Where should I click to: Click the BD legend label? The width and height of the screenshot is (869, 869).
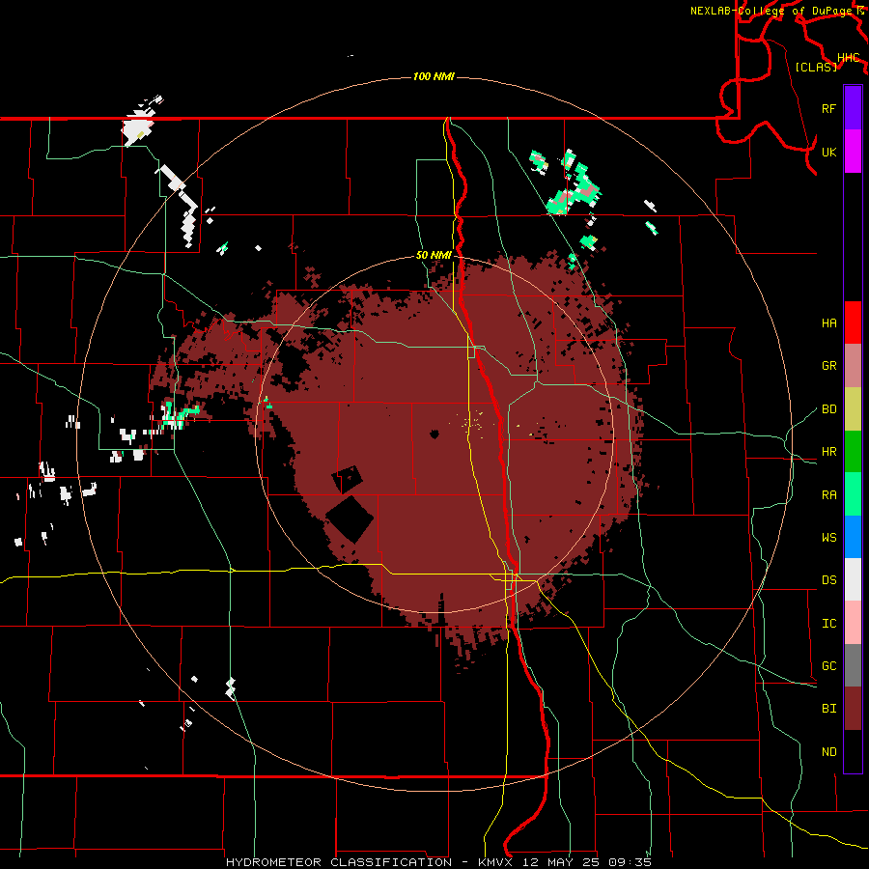[828, 409]
